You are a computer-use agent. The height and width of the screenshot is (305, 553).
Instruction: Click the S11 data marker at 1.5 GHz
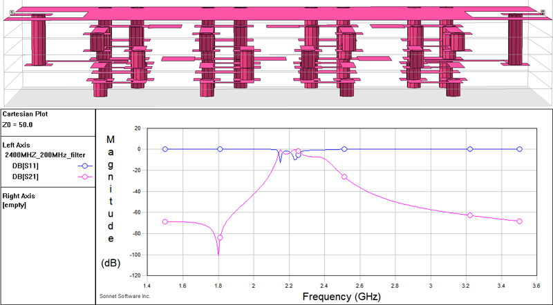point(165,149)
